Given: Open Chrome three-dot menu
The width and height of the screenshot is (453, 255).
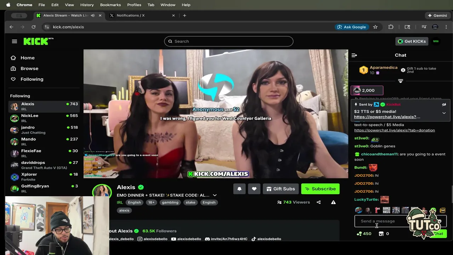Looking at the screenshot, I should (446, 27).
